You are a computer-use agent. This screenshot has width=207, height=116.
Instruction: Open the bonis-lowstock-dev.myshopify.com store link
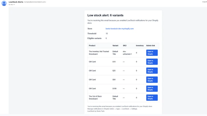[x=120, y=29]
